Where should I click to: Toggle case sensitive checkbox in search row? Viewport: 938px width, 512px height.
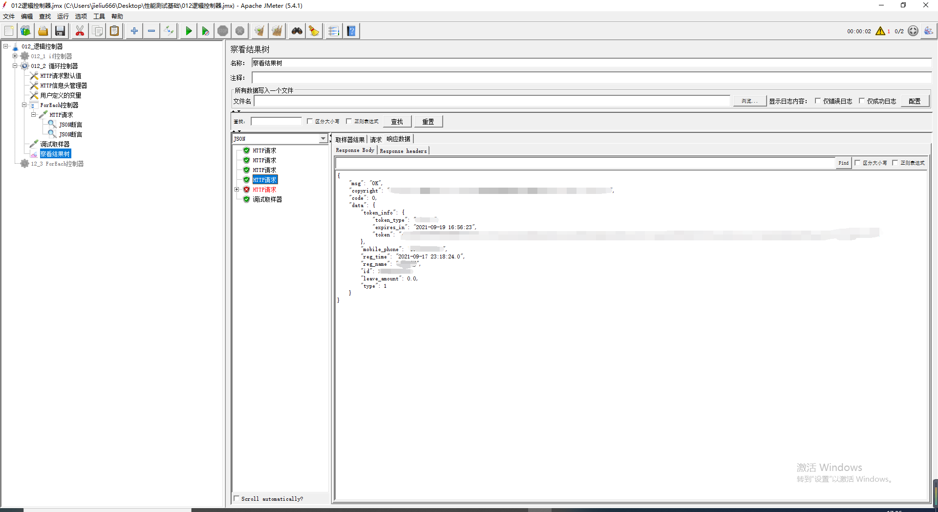tap(310, 121)
